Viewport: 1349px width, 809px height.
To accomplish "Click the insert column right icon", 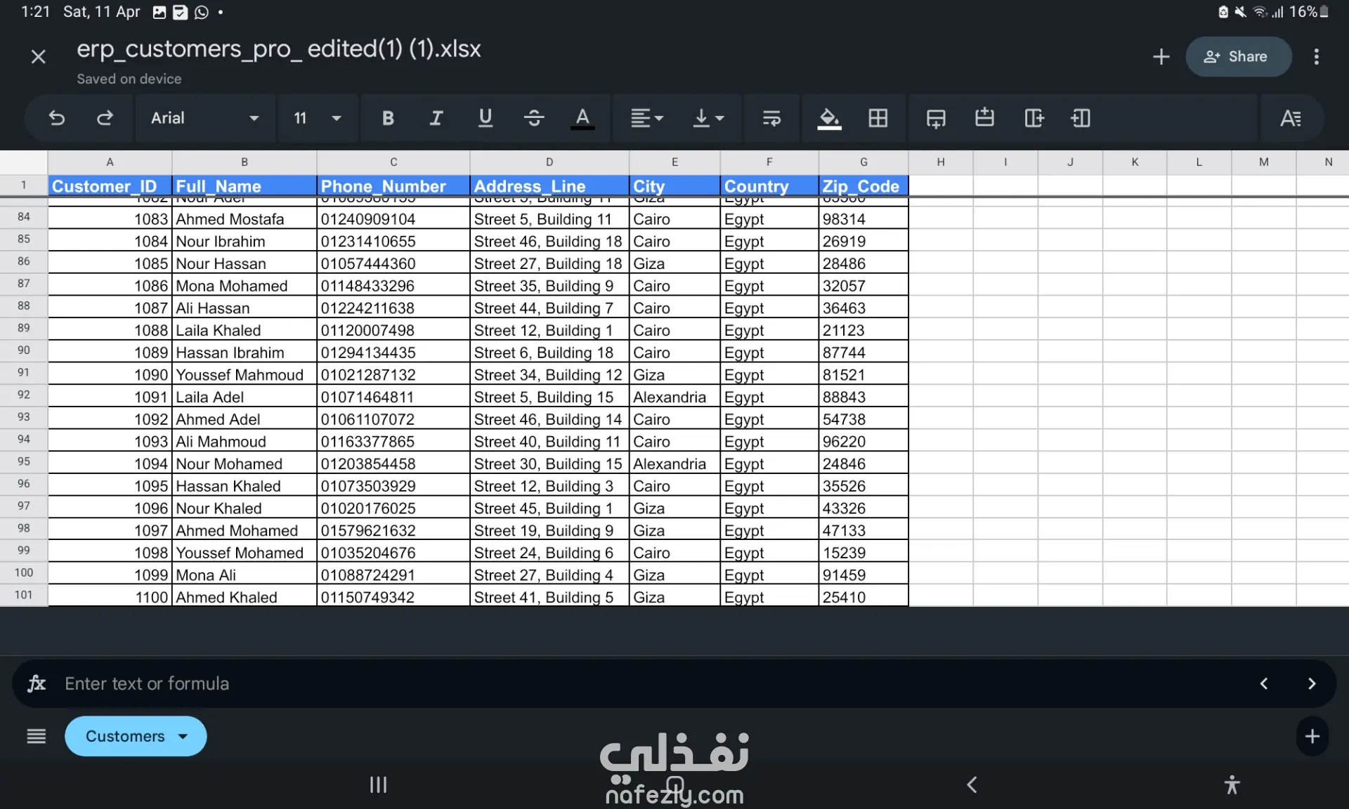I will (x=1034, y=118).
